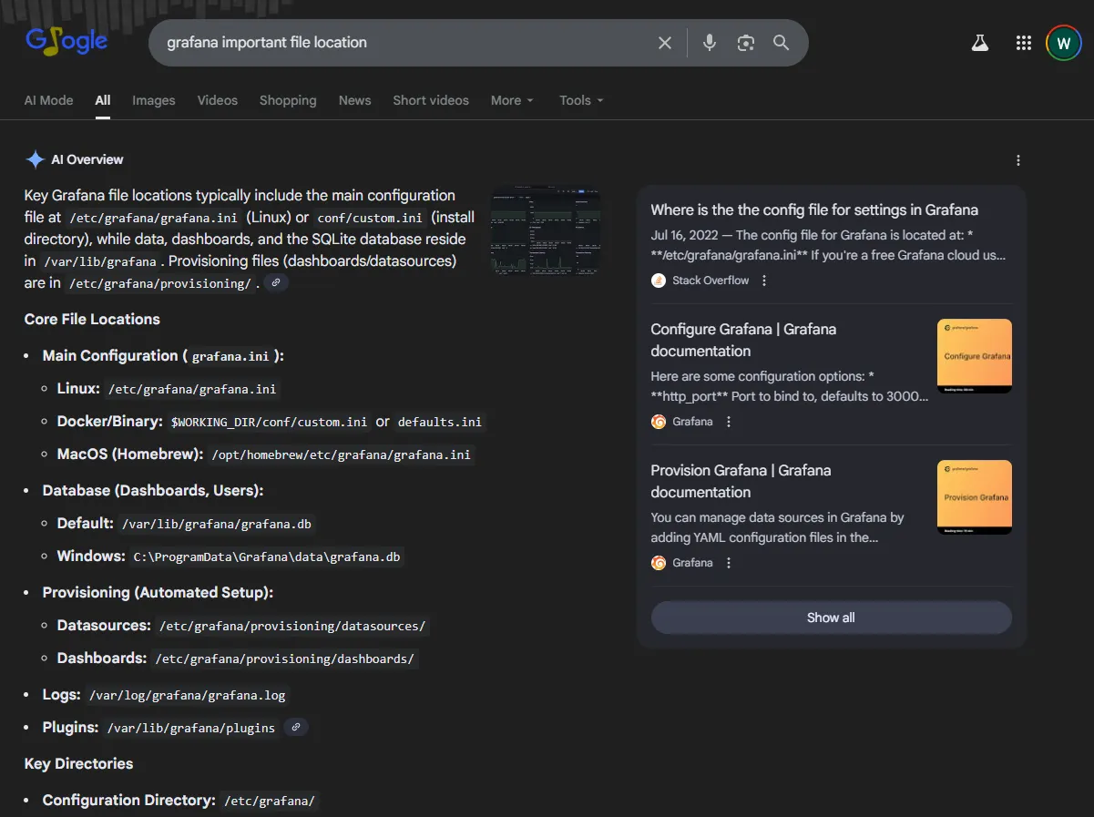The height and width of the screenshot is (817, 1094).
Task: Open AI Overview three-dot options menu
Action: click(1018, 160)
